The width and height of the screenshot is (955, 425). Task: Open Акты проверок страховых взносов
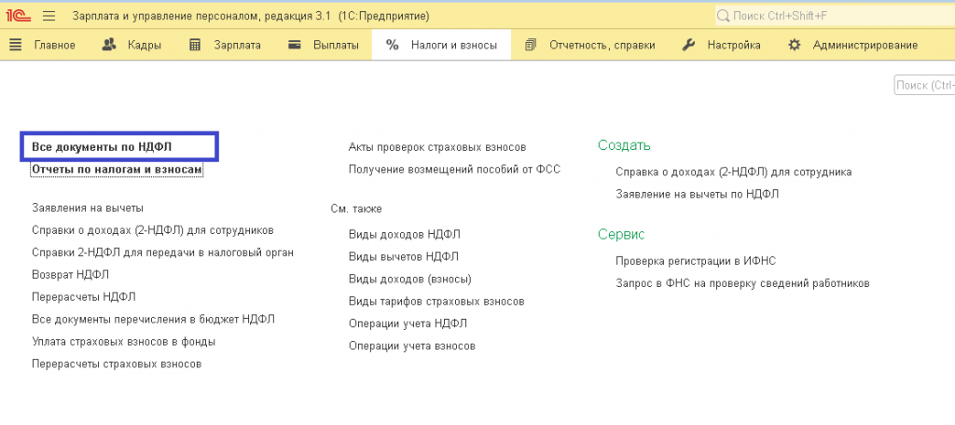(x=436, y=147)
